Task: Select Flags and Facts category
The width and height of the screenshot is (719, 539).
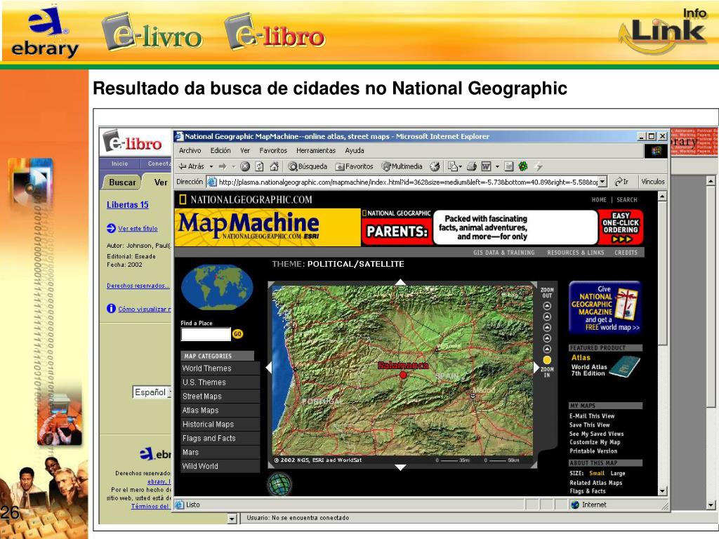Action: (220, 438)
